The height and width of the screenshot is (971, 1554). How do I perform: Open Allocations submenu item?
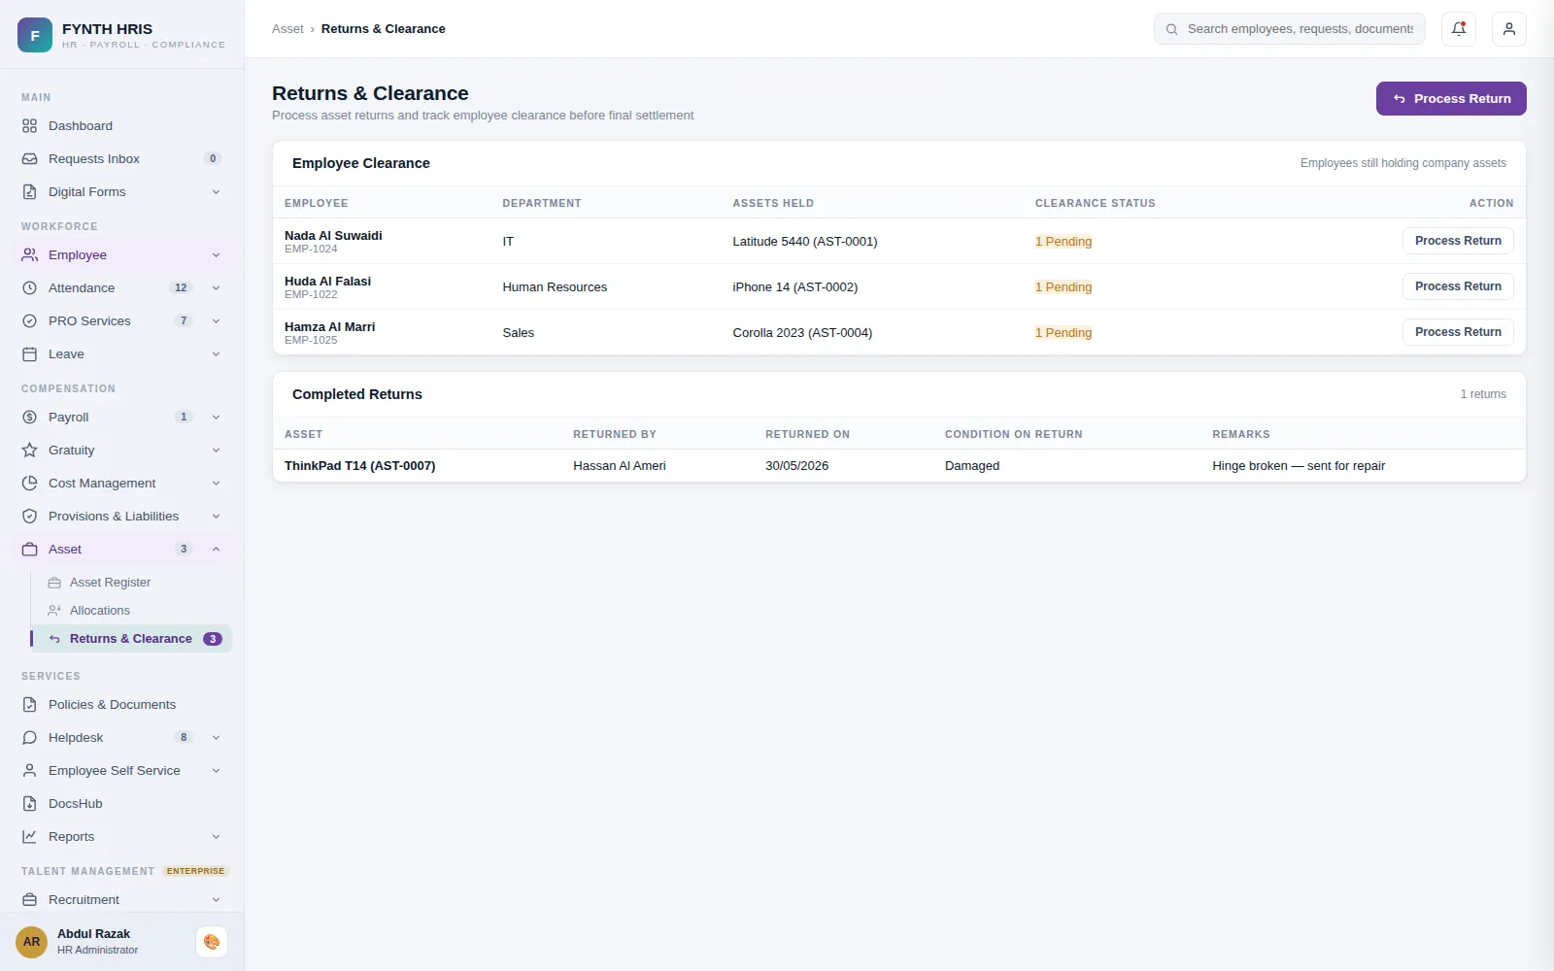click(131, 611)
